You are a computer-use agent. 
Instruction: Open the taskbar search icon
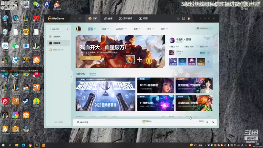click(x=10, y=145)
